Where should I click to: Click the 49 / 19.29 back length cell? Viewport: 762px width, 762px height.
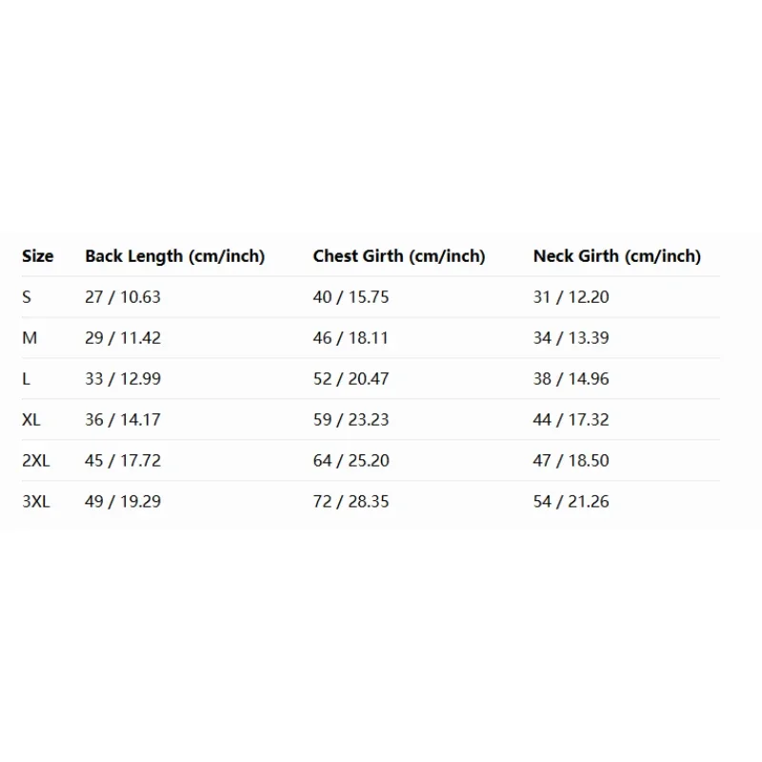tap(123, 502)
